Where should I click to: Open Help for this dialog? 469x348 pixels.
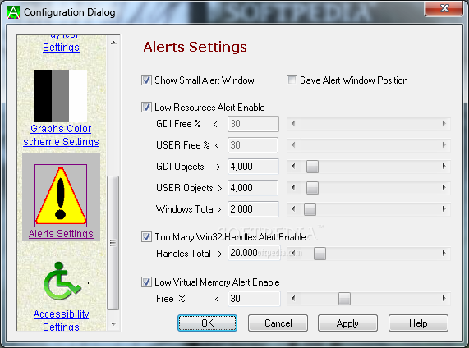pyautogui.click(x=418, y=323)
